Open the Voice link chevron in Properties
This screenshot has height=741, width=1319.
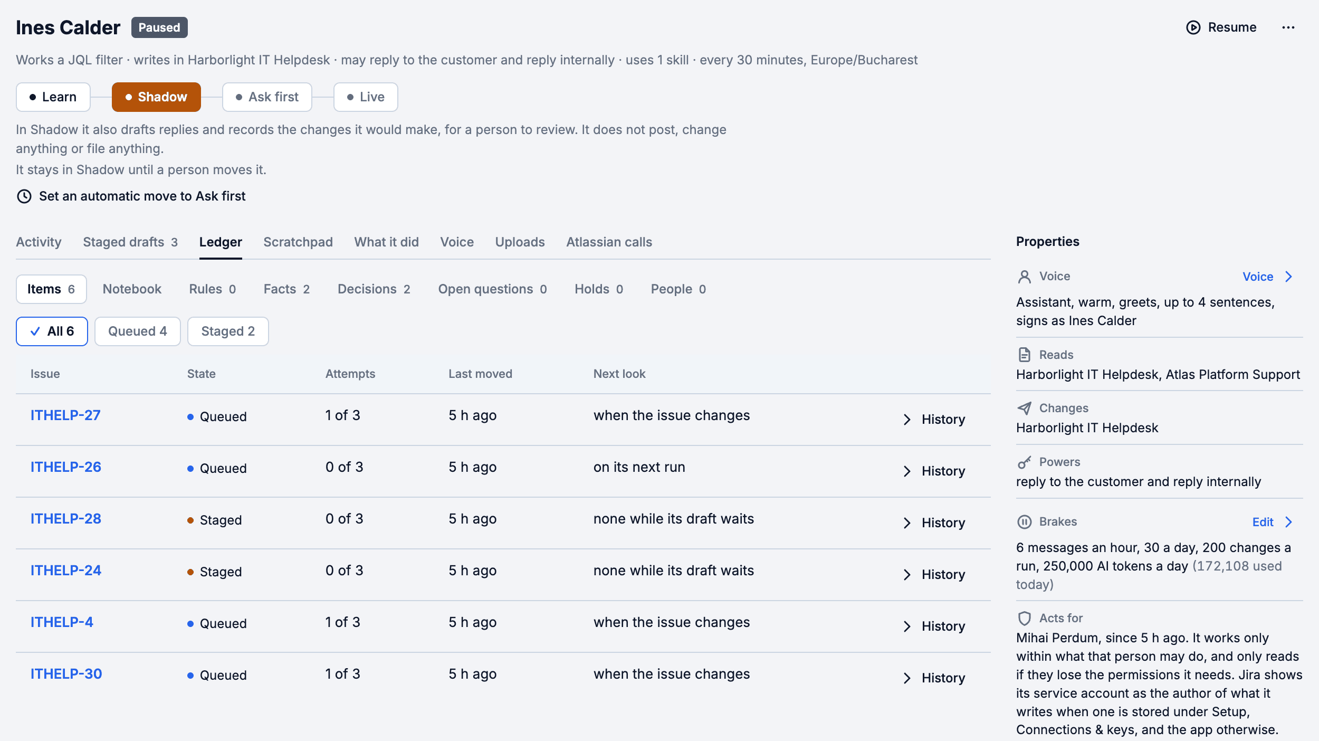point(1288,277)
